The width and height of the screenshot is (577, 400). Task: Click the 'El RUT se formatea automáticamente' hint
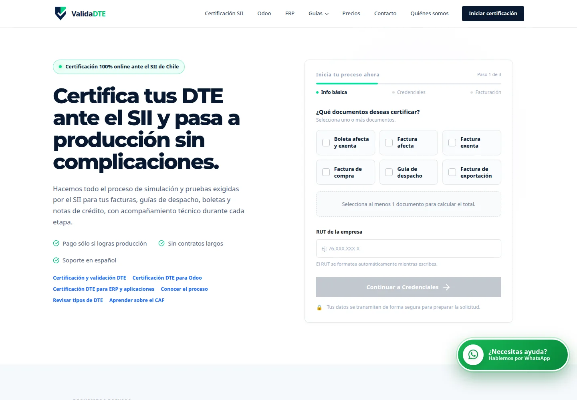(x=377, y=264)
